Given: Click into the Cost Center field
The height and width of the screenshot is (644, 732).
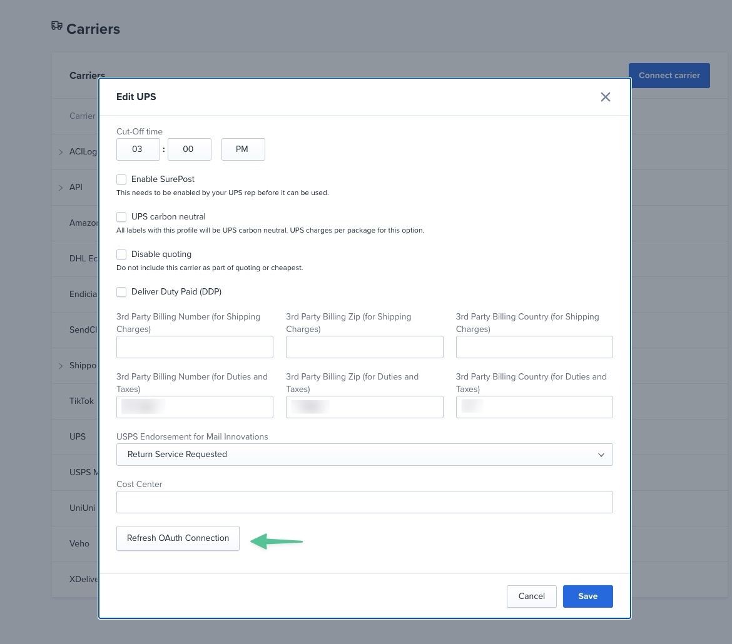Looking at the screenshot, I should [x=365, y=502].
